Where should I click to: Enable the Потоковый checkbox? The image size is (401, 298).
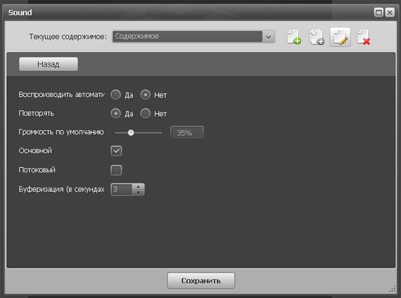(x=116, y=170)
